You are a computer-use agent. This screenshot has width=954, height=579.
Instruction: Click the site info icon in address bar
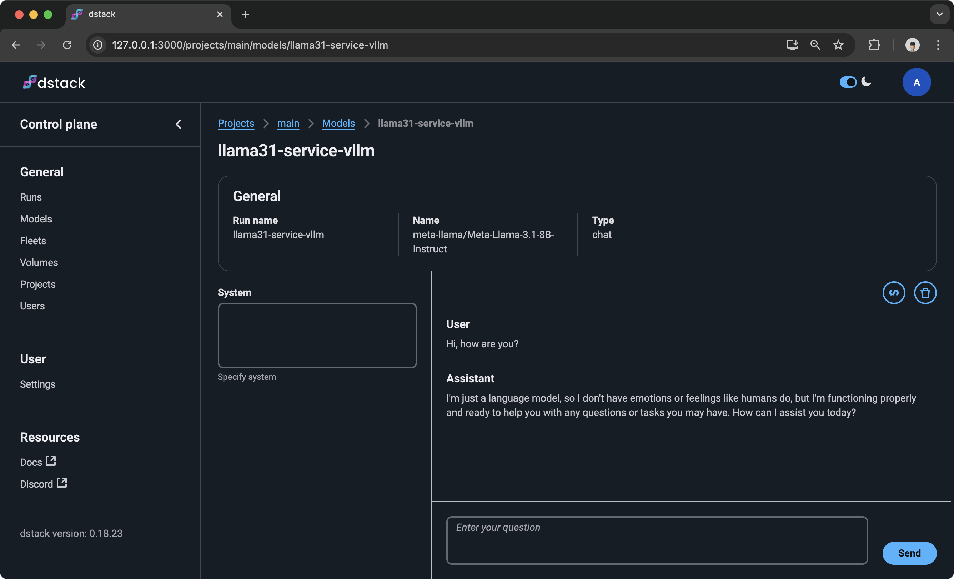pyautogui.click(x=98, y=45)
